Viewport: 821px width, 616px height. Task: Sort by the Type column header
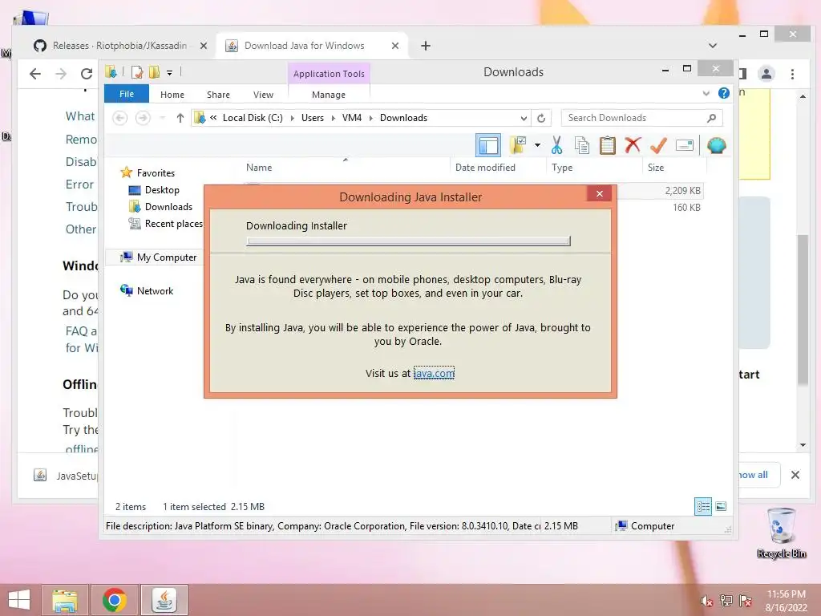point(562,168)
